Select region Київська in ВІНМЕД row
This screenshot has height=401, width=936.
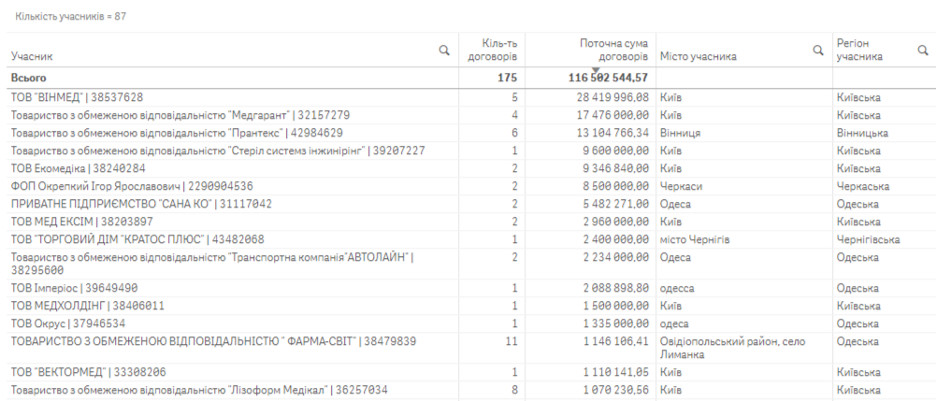(x=858, y=97)
